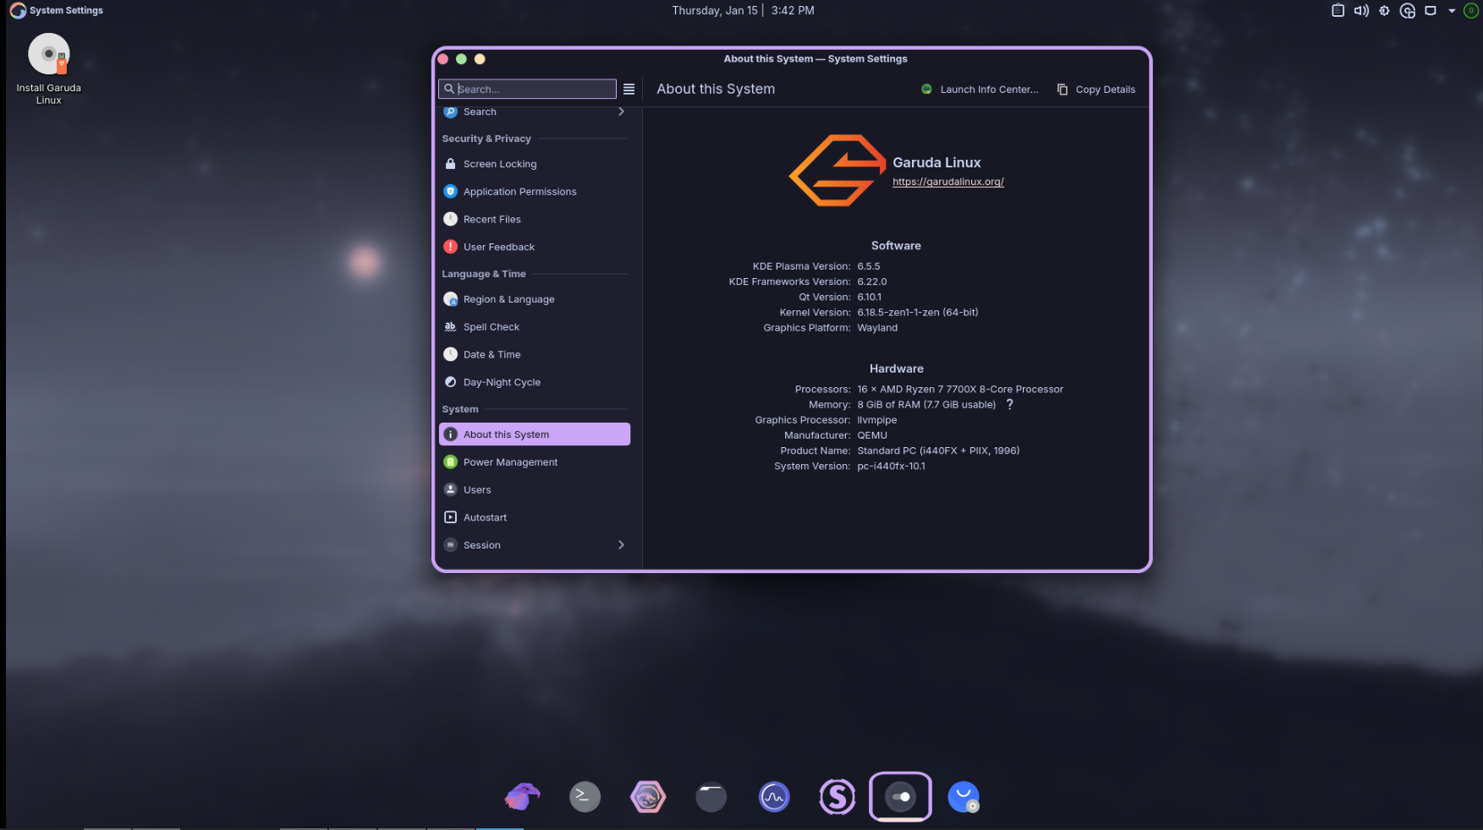Click the Processors value AMD Ryzen 7 7700X
Viewport: 1483px width, 830px height.
pyautogui.click(x=959, y=390)
